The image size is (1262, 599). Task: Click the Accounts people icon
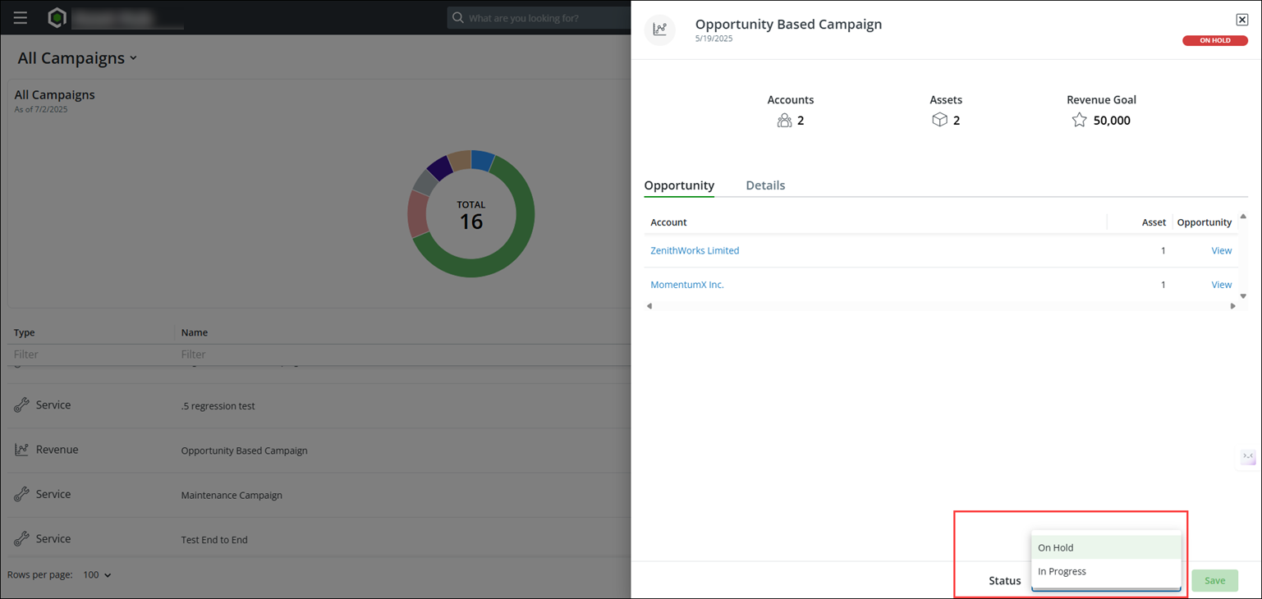784,121
